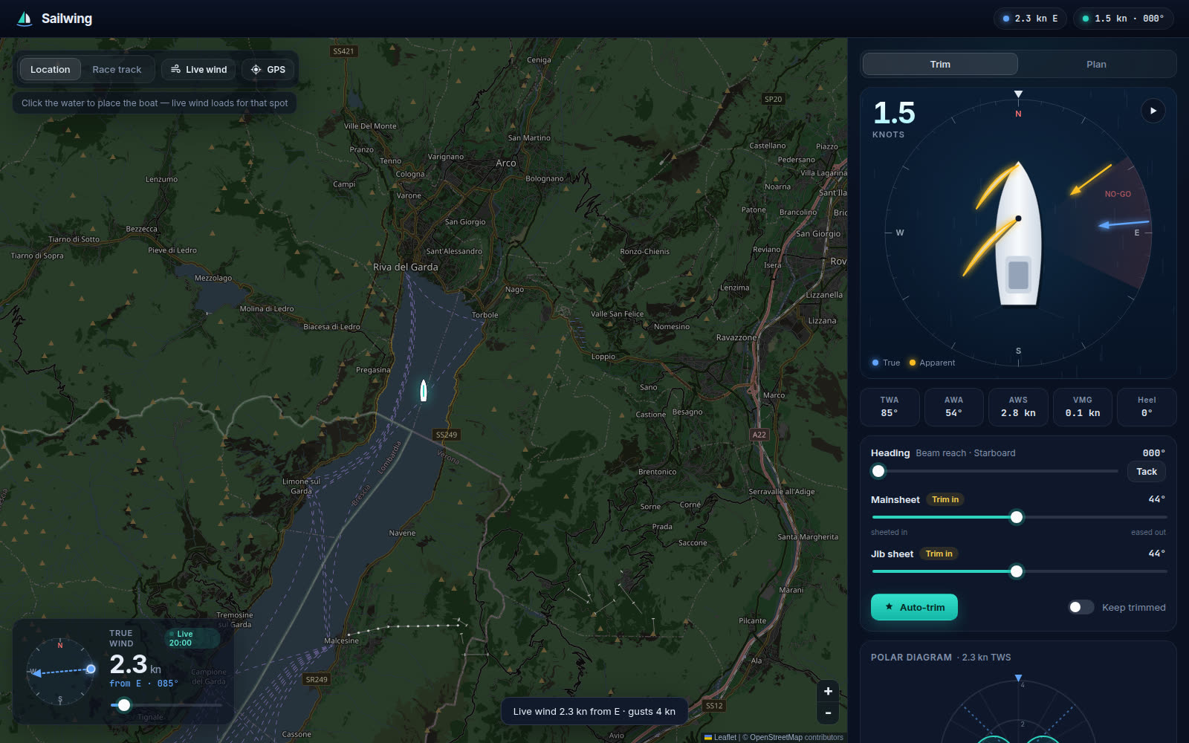Toggle the Keep trimmed switch

(1081, 607)
